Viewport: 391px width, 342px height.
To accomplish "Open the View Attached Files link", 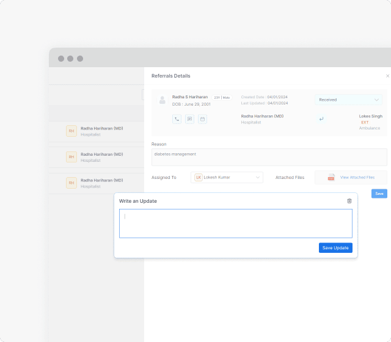I will coord(357,177).
